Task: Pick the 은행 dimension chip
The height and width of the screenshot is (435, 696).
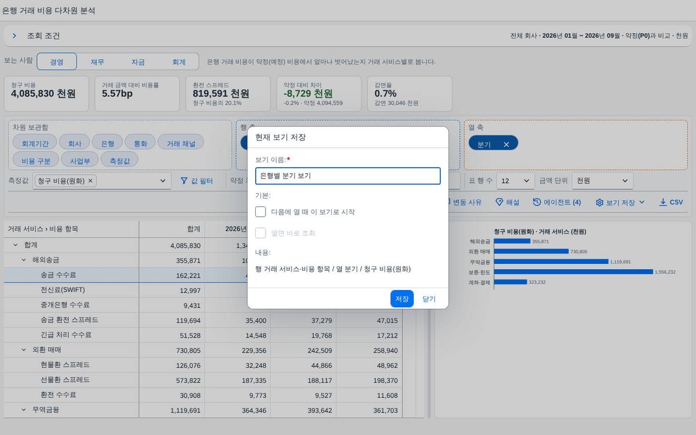Action: 107,143
